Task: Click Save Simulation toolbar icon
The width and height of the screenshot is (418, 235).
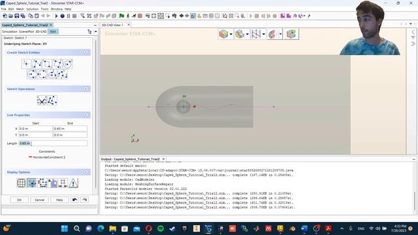Action: point(17,16)
